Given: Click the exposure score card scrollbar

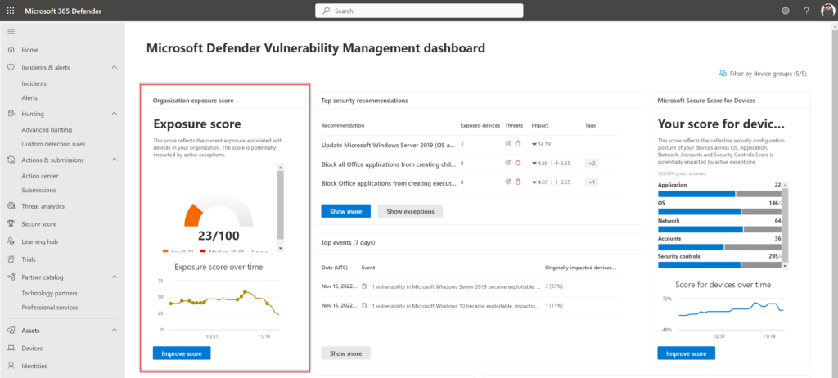Looking at the screenshot, I should coord(281,205).
